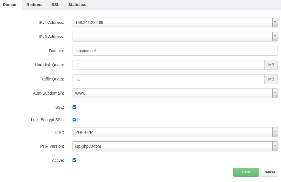Open the Redirect tab

tap(34, 5)
